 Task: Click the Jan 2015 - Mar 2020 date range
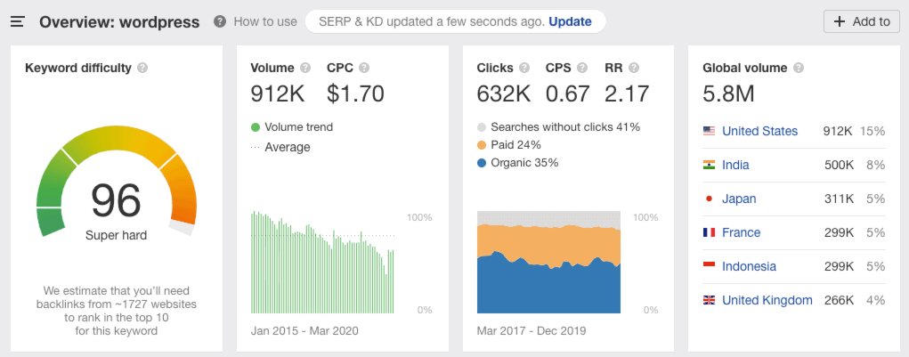[304, 331]
